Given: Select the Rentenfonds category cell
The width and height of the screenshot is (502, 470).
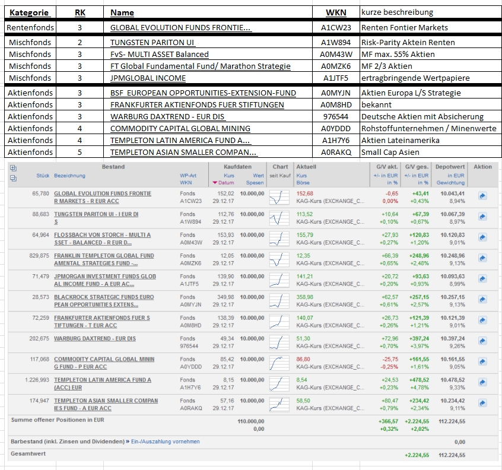Looking at the screenshot, I should [30, 27].
